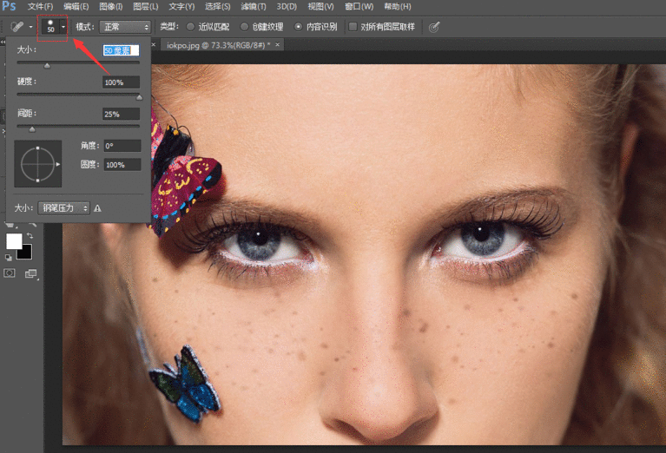
Task: Select the 创建纹理 radio option
Action: click(244, 27)
